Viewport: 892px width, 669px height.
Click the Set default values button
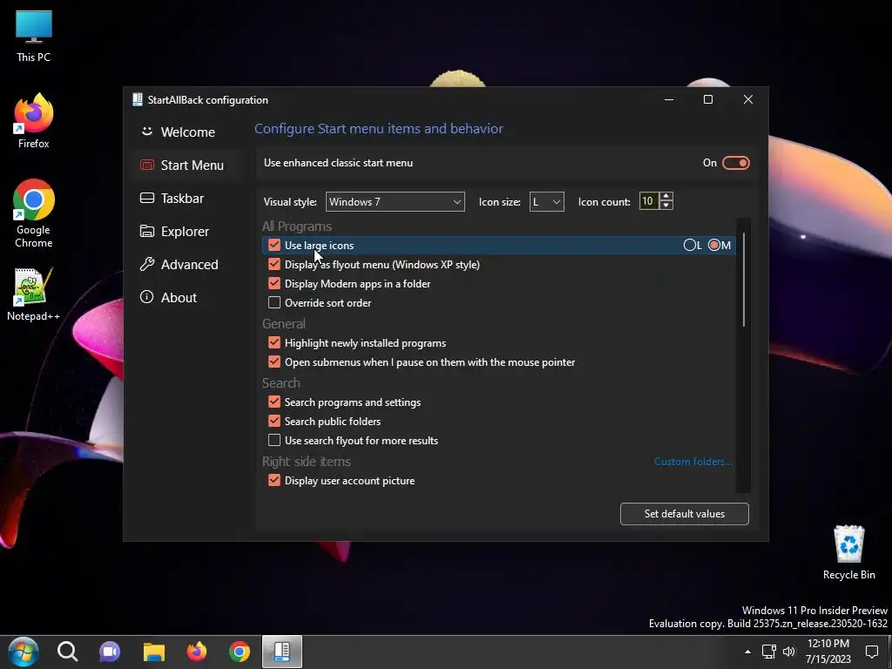point(685,514)
